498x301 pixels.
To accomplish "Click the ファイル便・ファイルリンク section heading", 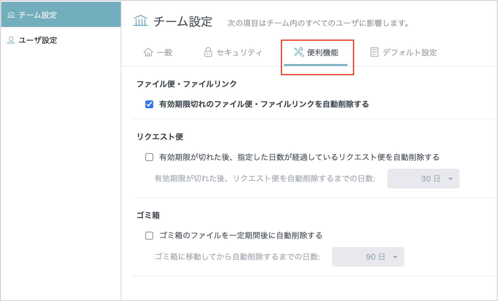I will point(187,84).
